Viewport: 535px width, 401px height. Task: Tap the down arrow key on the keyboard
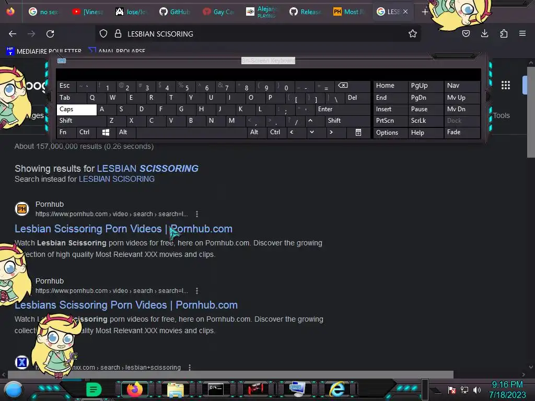pos(311,132)
